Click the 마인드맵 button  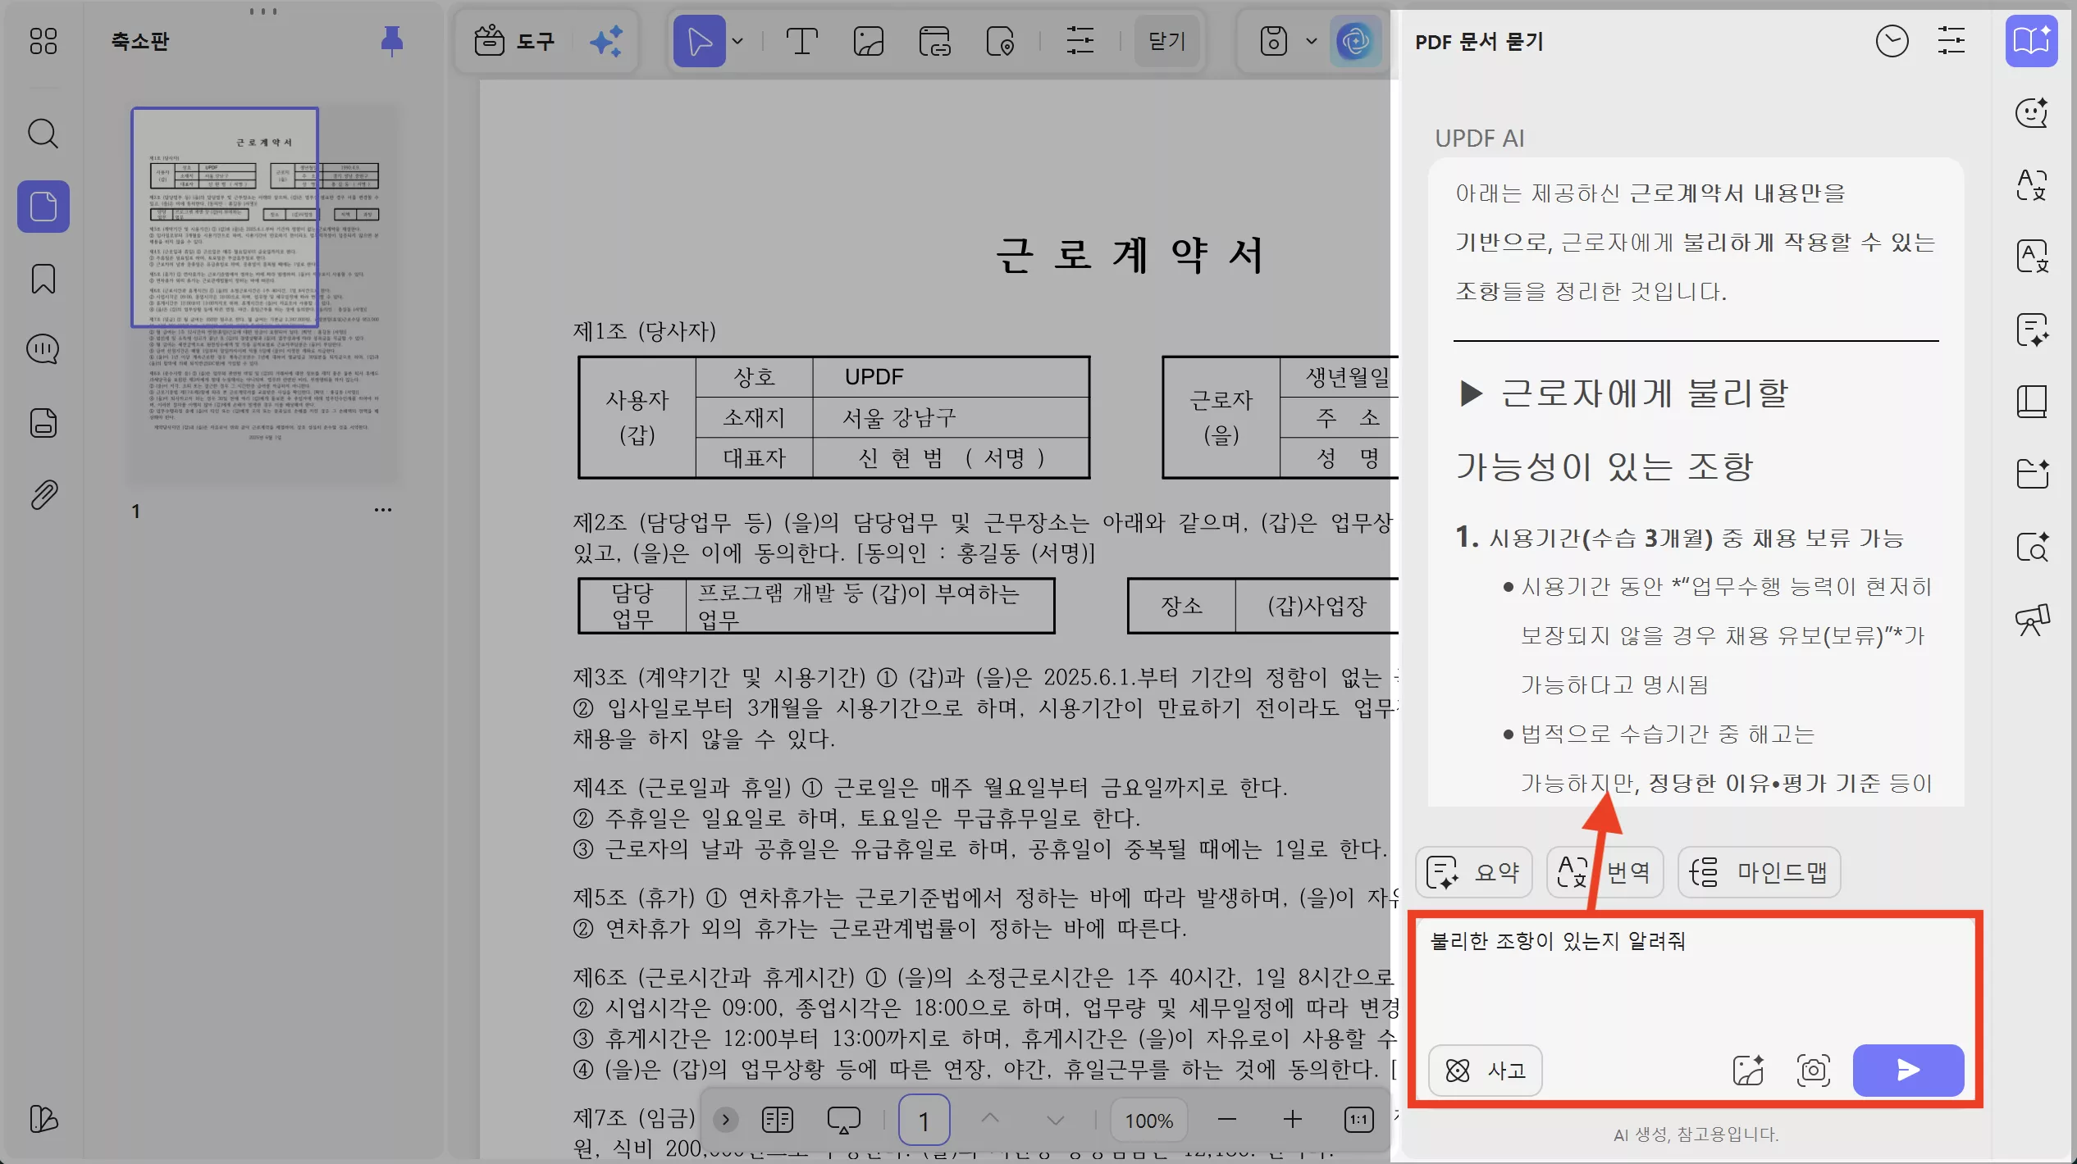pos(1760,871)
